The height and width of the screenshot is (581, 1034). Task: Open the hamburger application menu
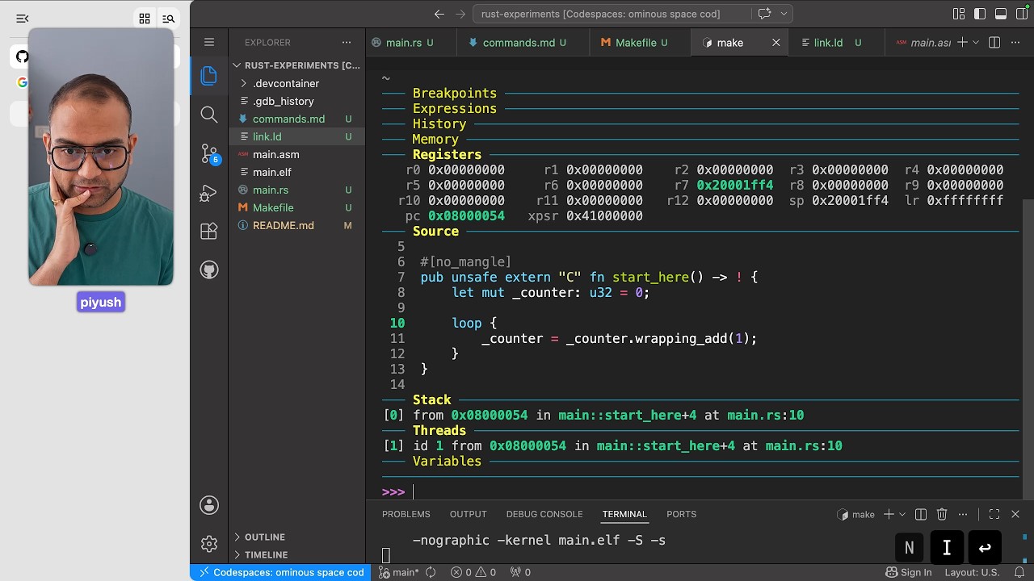tap(209, 42)
